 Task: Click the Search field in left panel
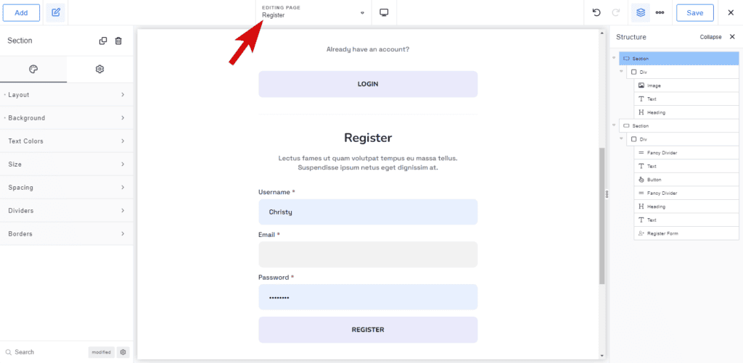coord(44,352)
